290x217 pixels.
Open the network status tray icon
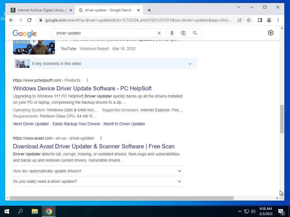click(x=247, y=211)
